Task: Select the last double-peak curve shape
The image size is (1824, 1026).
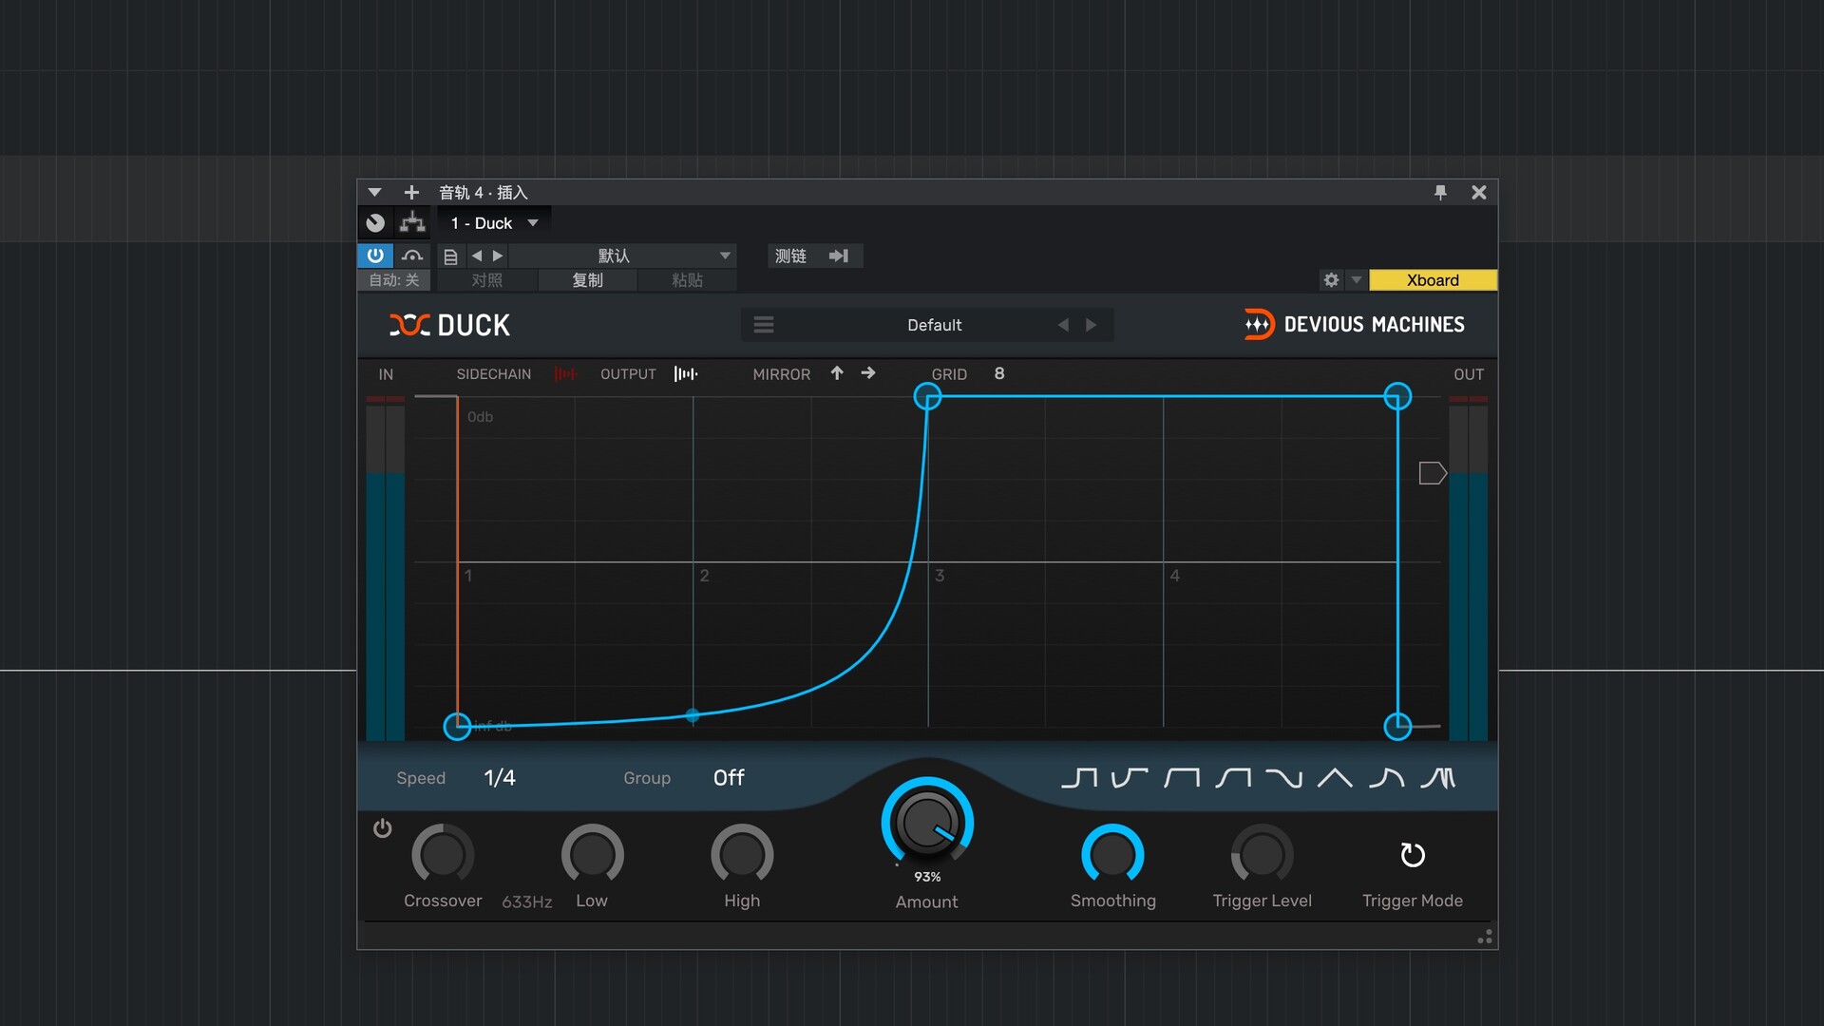Action: pyautogui.click(x=1438, y=779)
